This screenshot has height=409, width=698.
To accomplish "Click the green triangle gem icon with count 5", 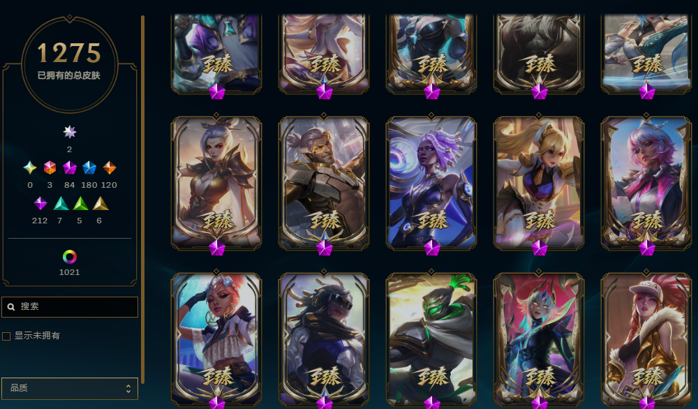I will pyautogui.click(x=80, y=203).
